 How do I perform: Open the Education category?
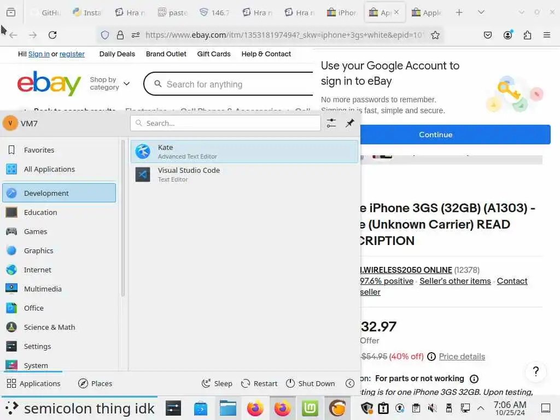click(x=59, y=213)
